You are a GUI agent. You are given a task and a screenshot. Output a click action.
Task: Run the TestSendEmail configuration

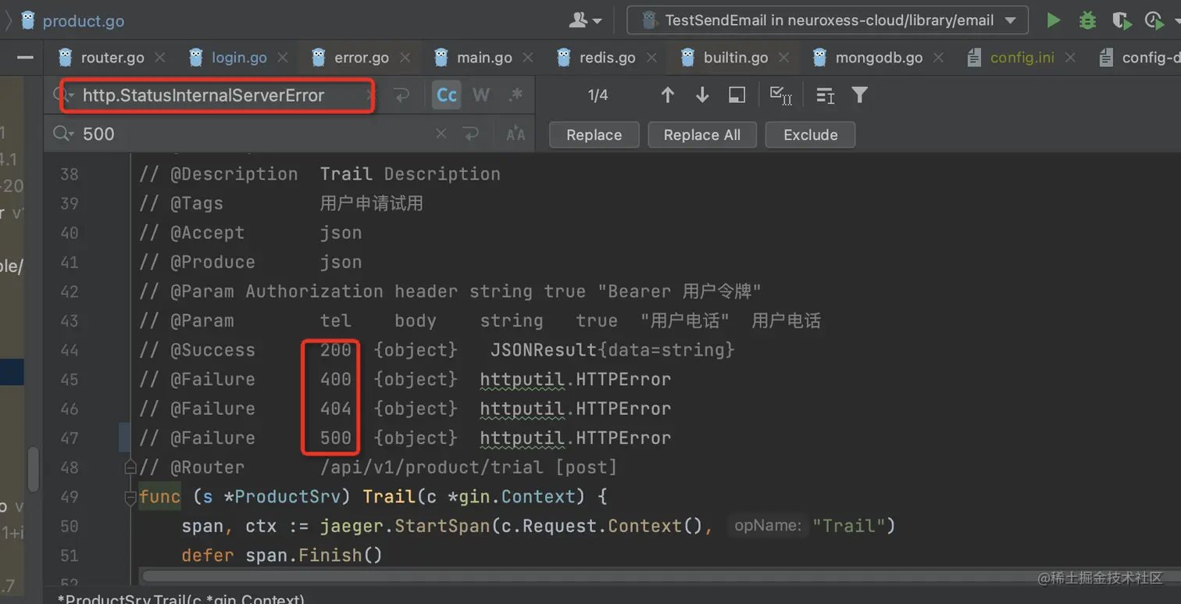[1054, 20]
